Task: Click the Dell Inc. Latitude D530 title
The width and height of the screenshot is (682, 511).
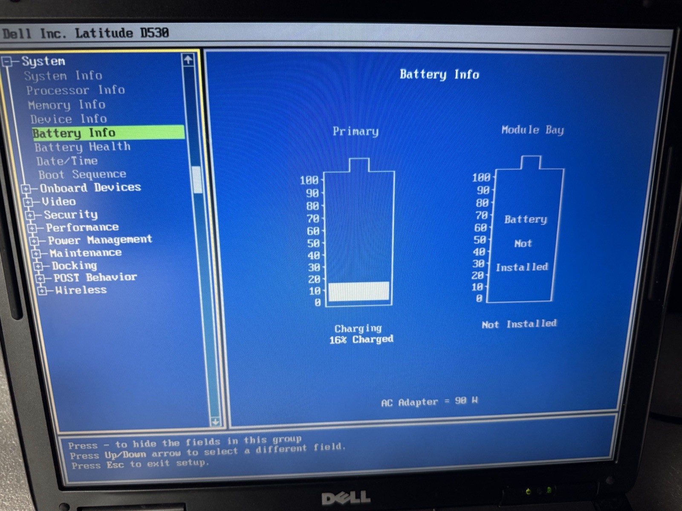Action: coord(86,33)
